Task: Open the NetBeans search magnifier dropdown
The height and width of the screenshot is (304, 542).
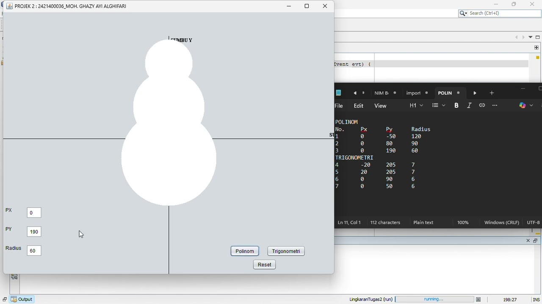Action: (x=463, y=14)
